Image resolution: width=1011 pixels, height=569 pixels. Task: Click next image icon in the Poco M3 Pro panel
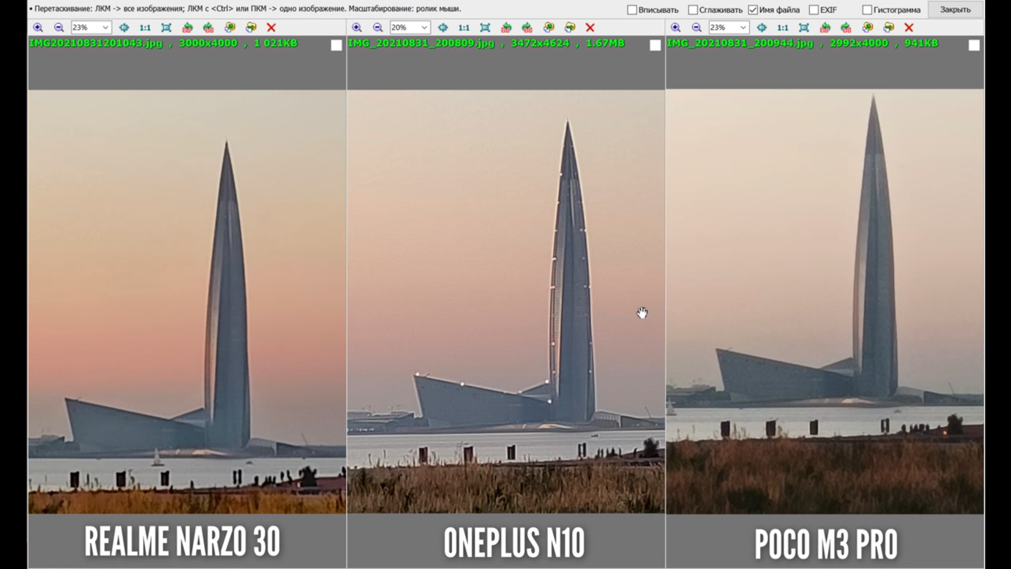tap(889, 27)
